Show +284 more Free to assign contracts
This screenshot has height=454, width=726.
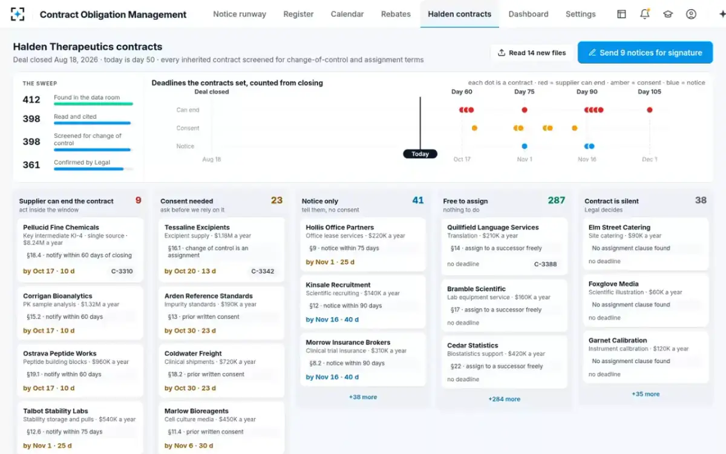(504, 399)
